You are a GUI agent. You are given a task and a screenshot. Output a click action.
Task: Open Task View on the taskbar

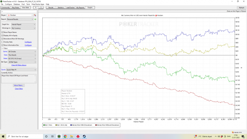[53, 137]
